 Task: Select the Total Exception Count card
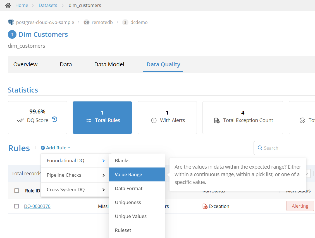tap(243, 118)
